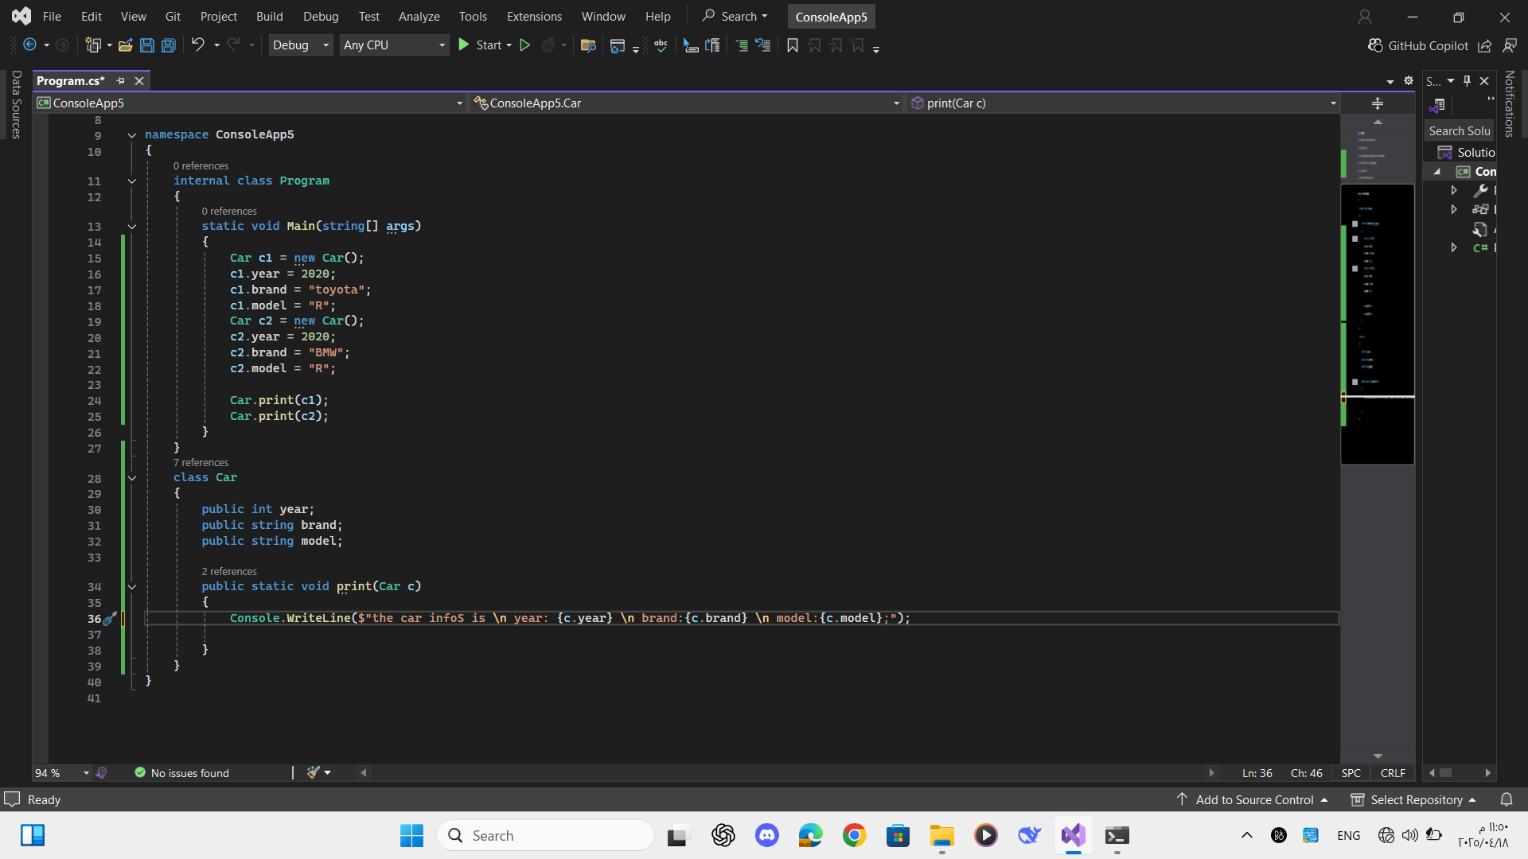1528x859 pixels.
Task: Click the Visual Studio taskbar icon
Action: click(x=1073, y=835)
